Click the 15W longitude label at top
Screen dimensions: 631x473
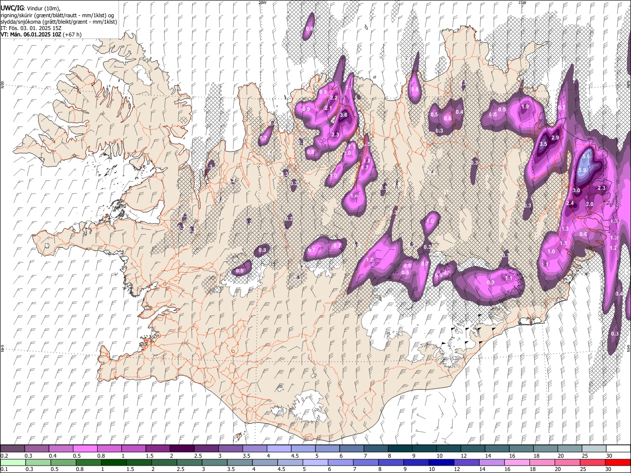(522, 2)
